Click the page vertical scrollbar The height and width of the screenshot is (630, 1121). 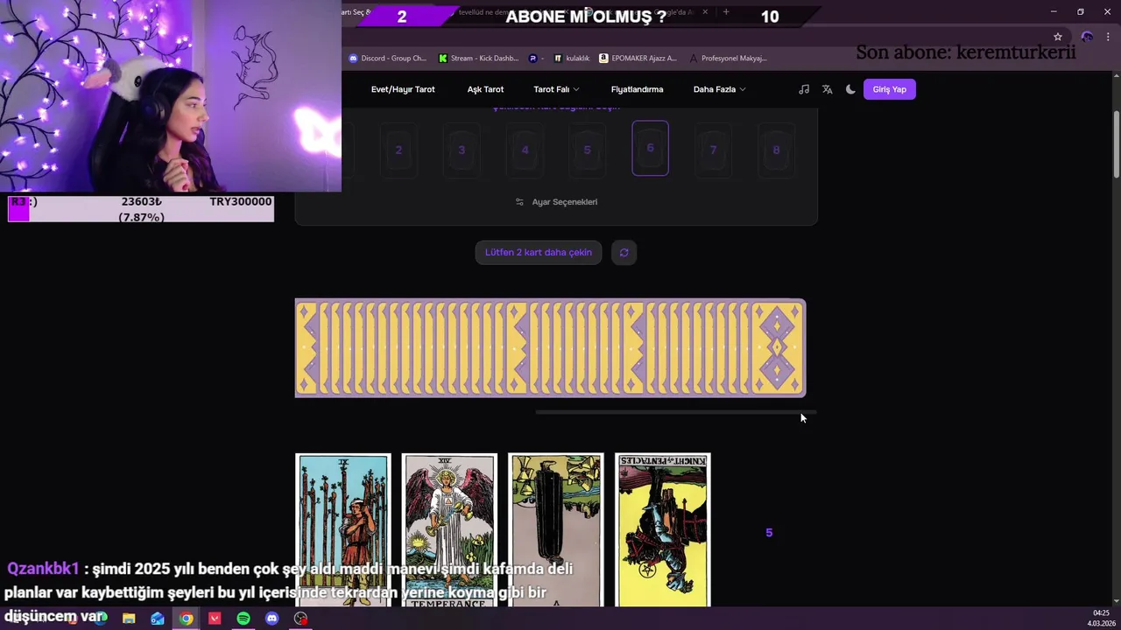tap(1116, 144)
